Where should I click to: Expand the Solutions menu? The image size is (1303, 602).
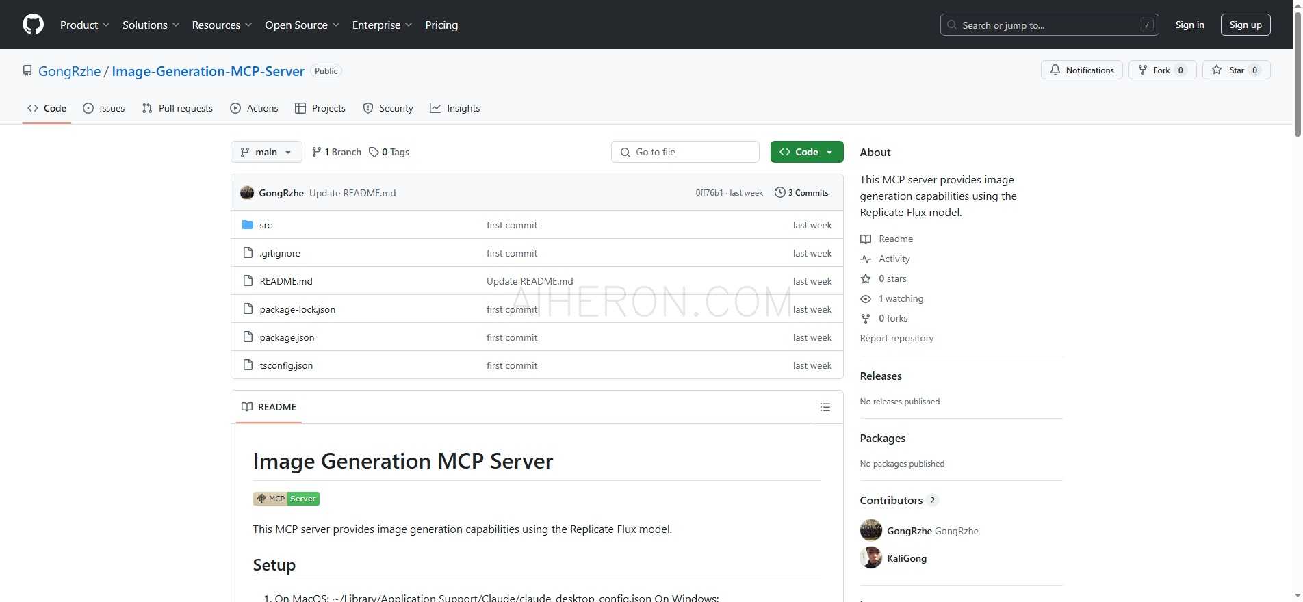pyautogui.click(x=151, y=25)
